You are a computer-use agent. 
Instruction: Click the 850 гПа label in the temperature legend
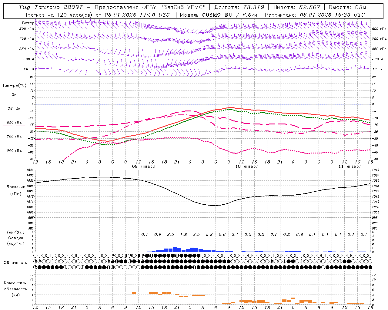pos(14,123)
